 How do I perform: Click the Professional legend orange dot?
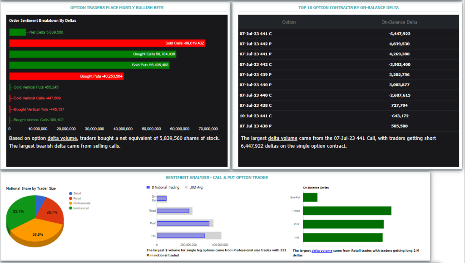click(x=70, y=203)
